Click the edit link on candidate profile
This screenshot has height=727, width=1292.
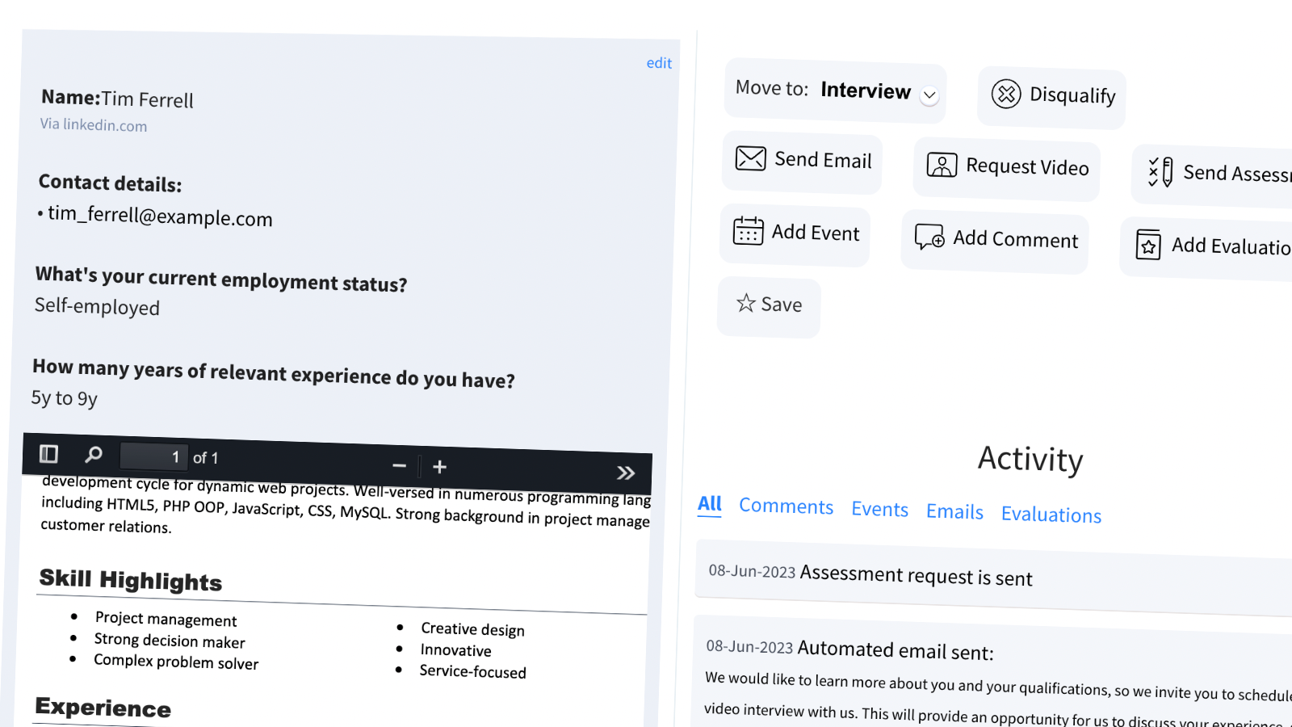[x=659, y=63]
